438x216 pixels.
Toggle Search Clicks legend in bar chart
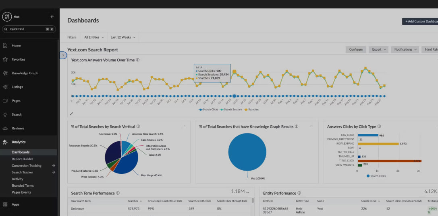coord(376,176)
